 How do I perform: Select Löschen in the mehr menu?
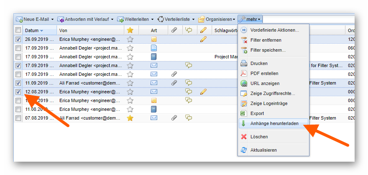pyautogui.click(x=259, y=137)
